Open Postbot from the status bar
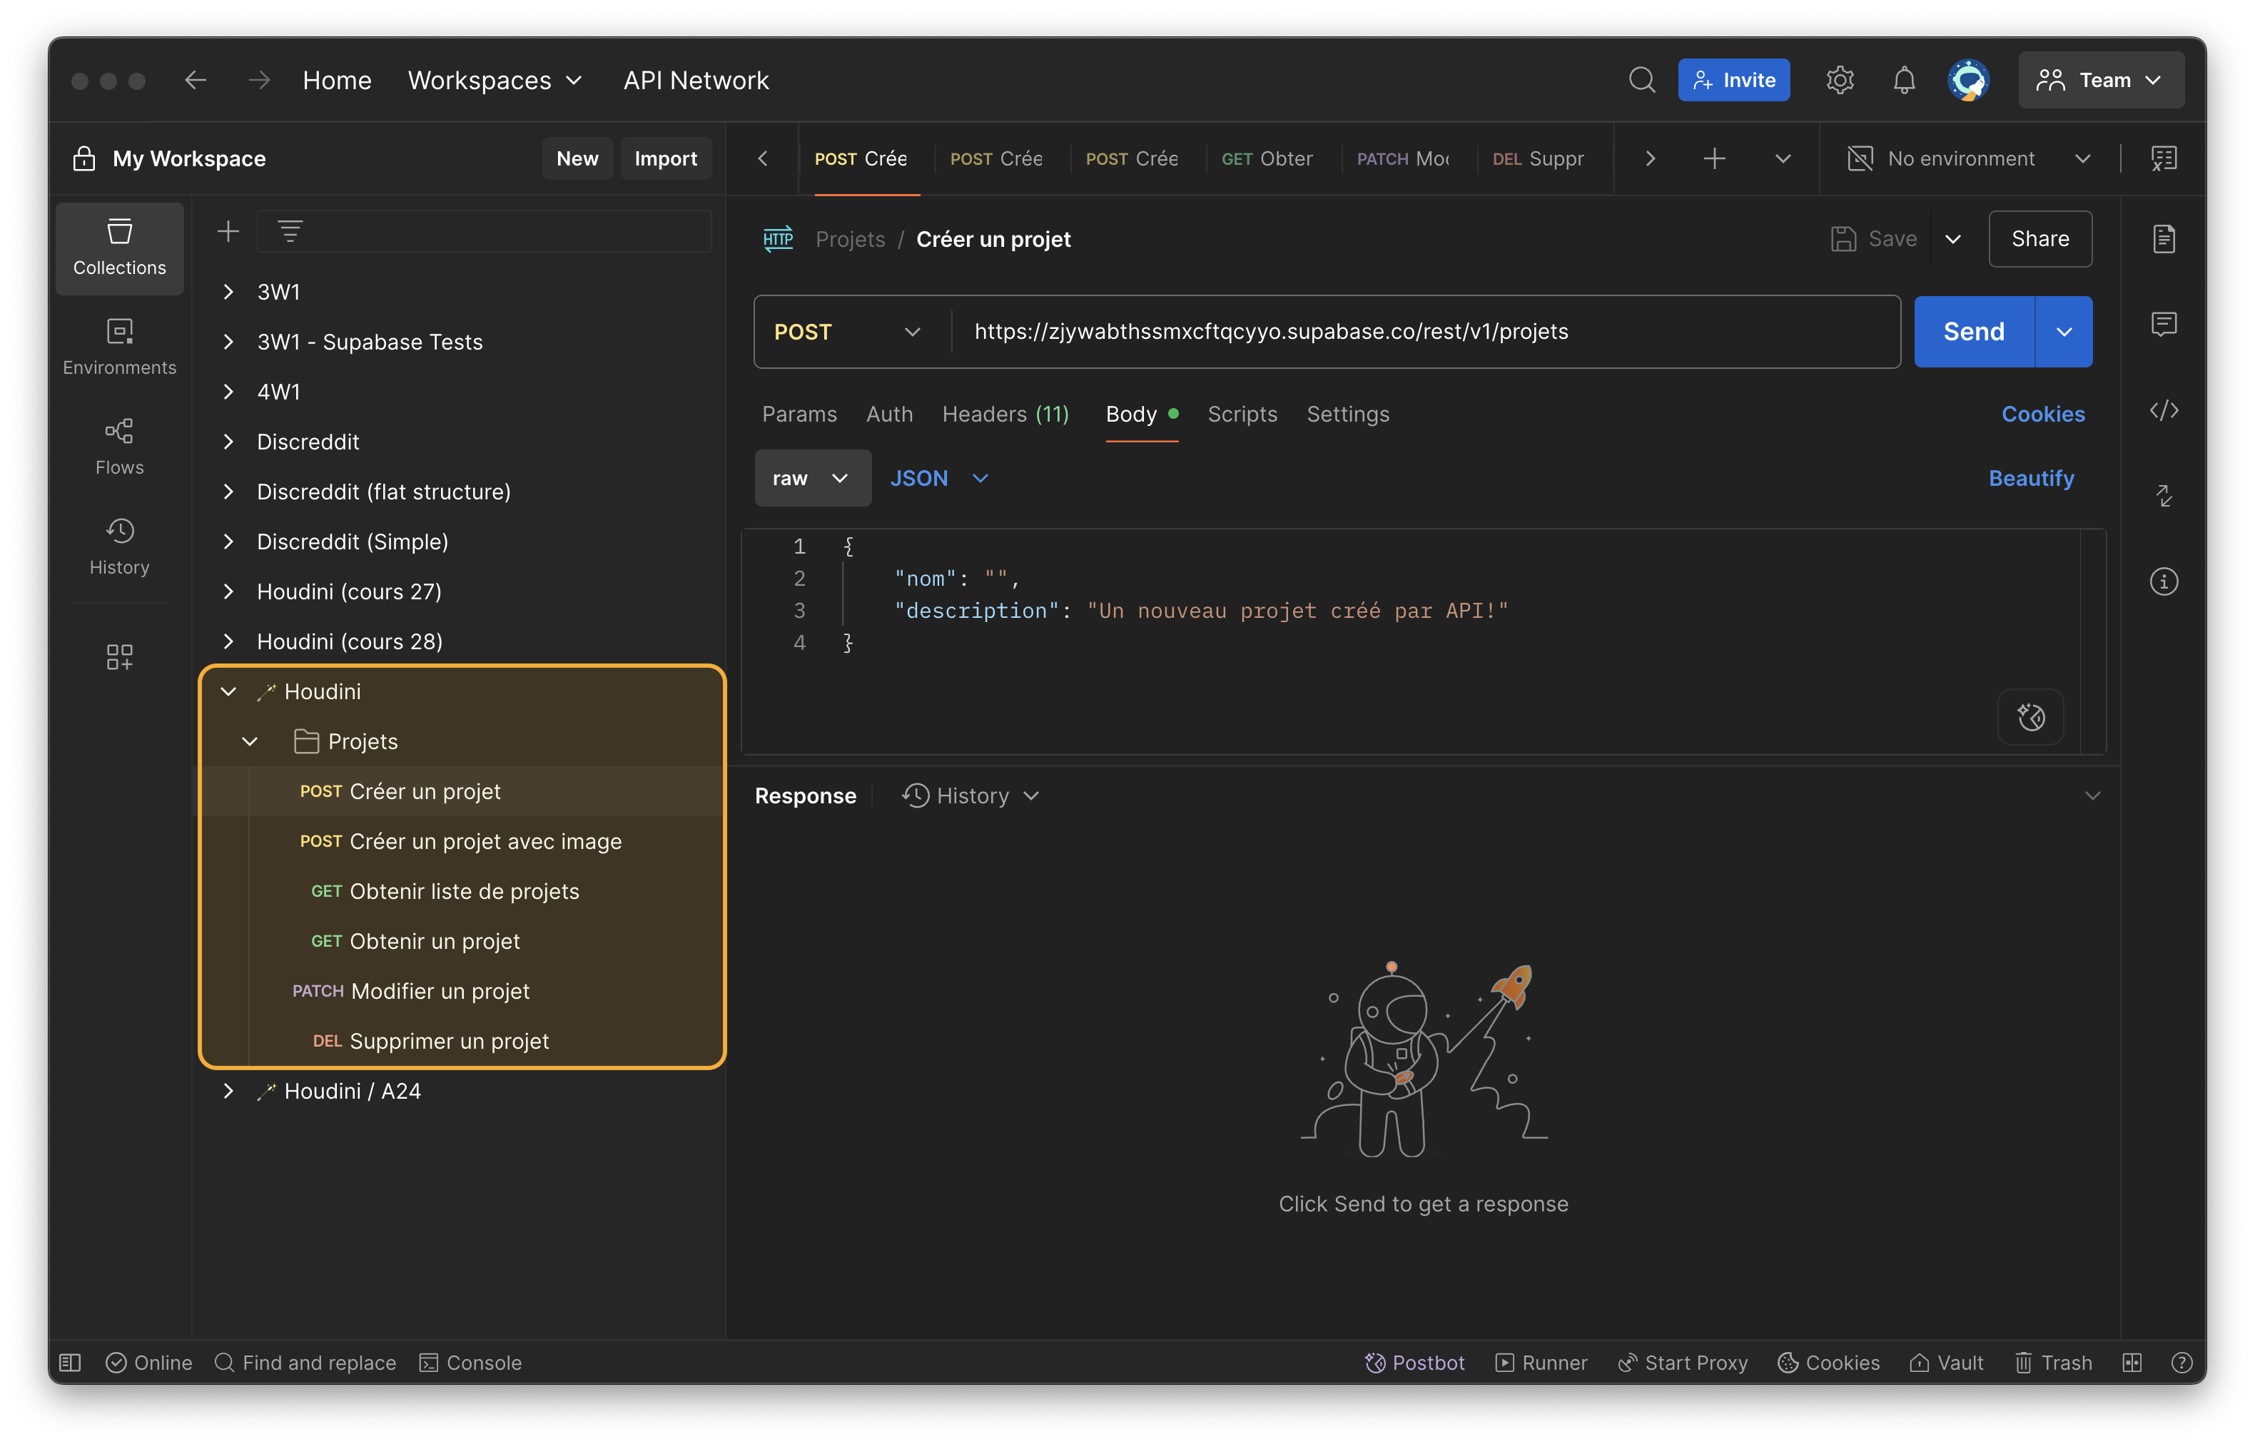Viewport: 2255px width, 1444px height. pos(1414,1363)
